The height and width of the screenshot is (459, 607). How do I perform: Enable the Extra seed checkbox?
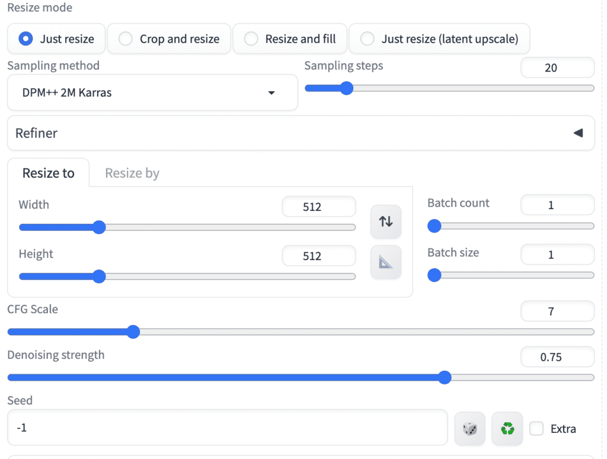[x=536, y=428]
